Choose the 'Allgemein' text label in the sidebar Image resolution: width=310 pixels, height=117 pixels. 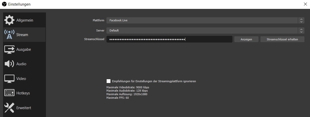(25, 20)
